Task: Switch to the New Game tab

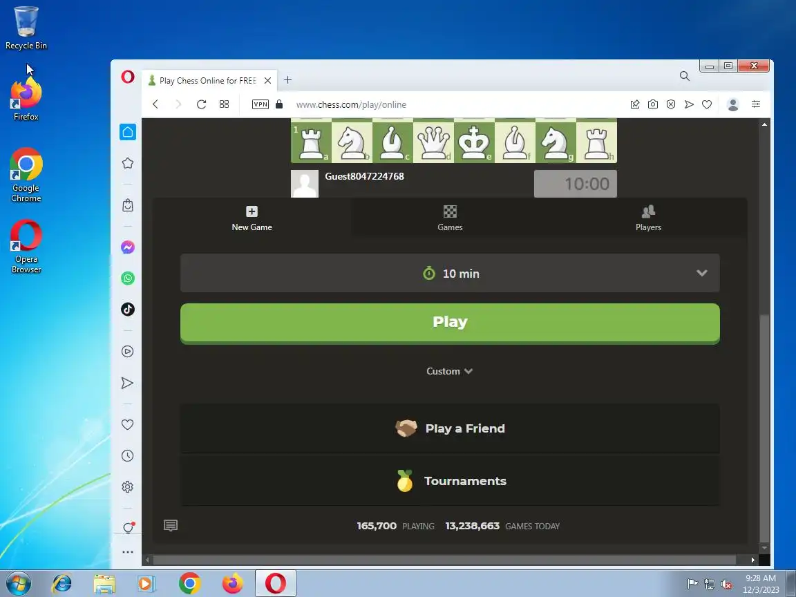Action: point(252,218)
